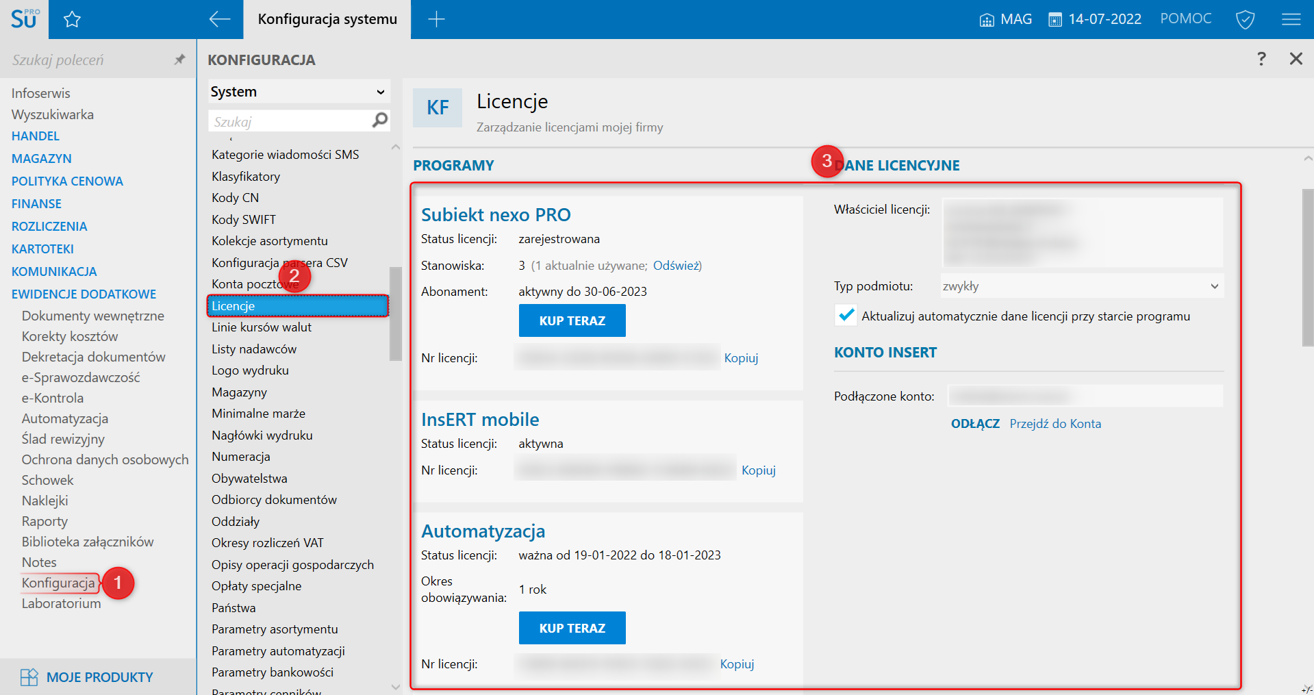Click scroll-down arrow of configuration list
The height and width of the screenshot is (695, 1314).
(x=395, y=686)
